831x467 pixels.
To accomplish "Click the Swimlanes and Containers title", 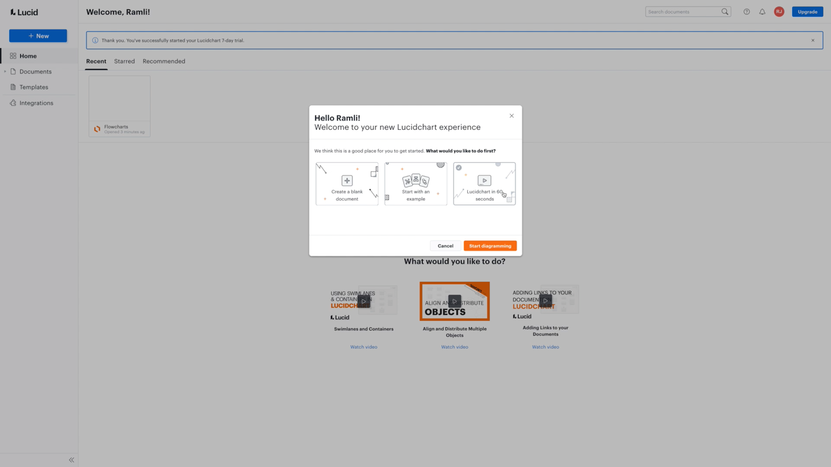I will point(364,329).
